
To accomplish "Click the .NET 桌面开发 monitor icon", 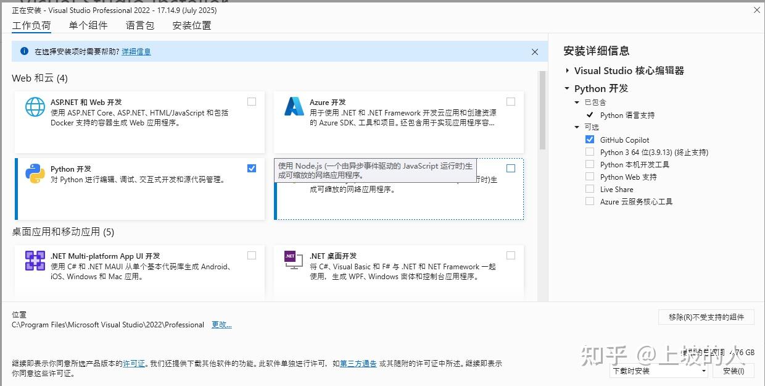I will 293,260.
